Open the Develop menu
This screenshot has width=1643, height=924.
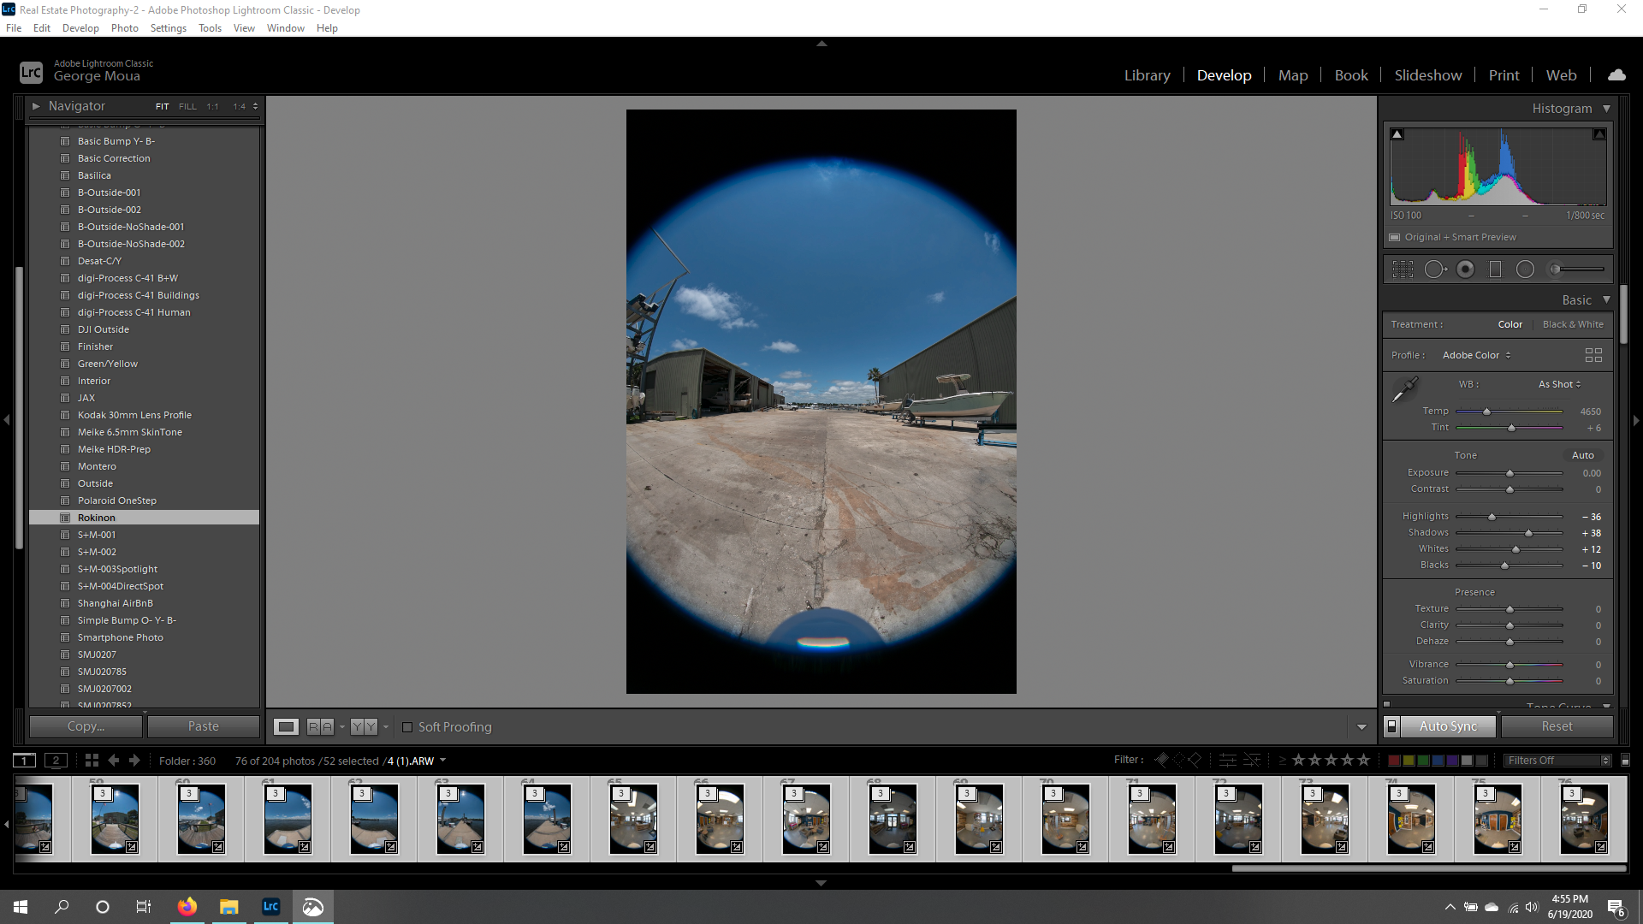coord(80,27)
